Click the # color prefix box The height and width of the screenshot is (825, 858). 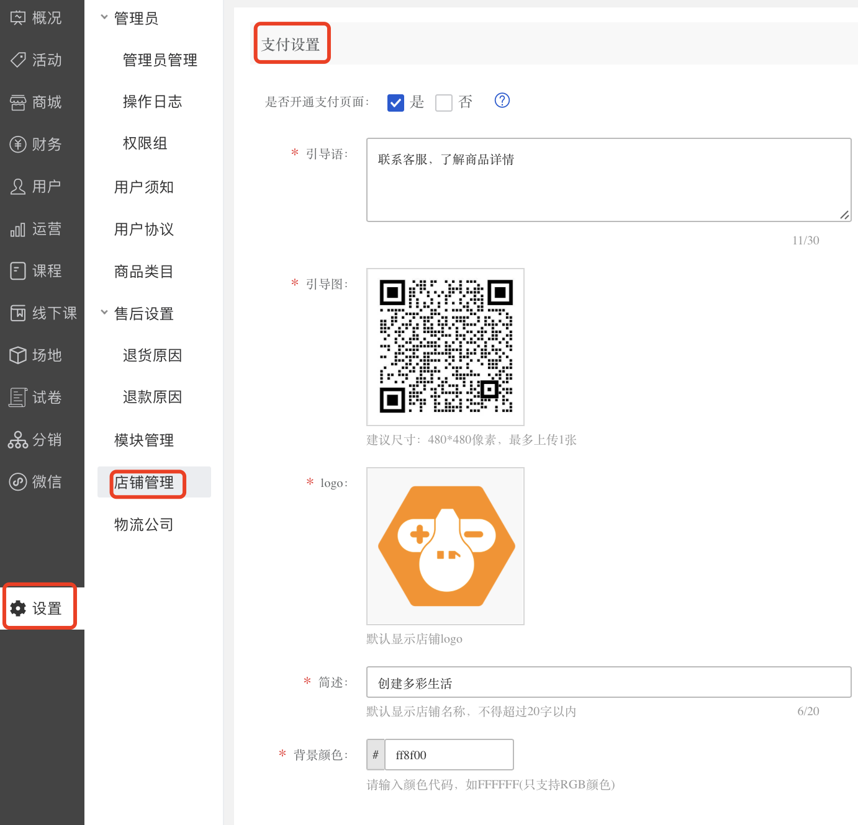pos(376,754)
